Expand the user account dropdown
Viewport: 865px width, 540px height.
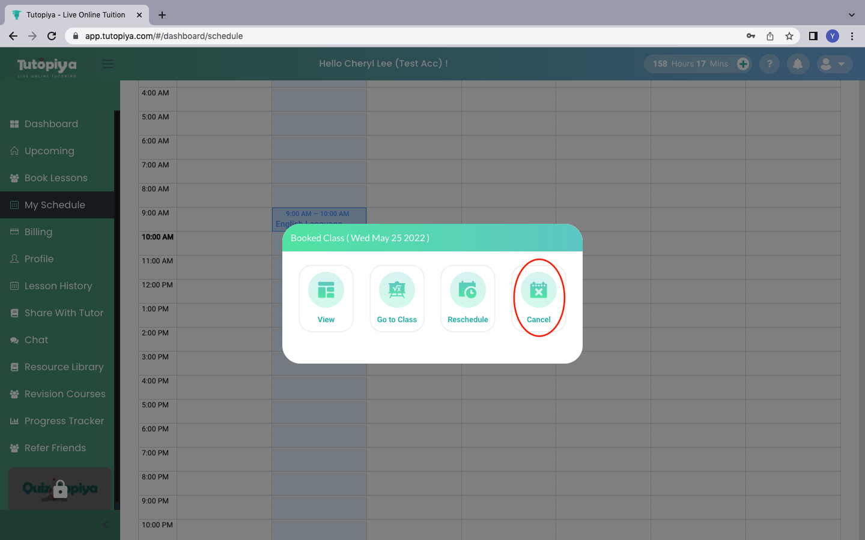(834, 64)
